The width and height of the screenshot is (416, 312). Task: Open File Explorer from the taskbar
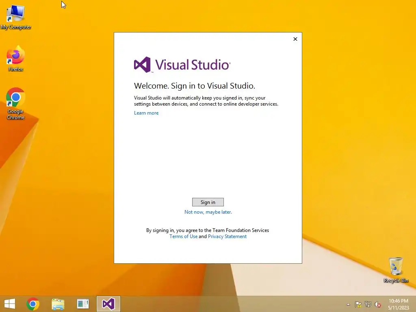pos(58,304)
